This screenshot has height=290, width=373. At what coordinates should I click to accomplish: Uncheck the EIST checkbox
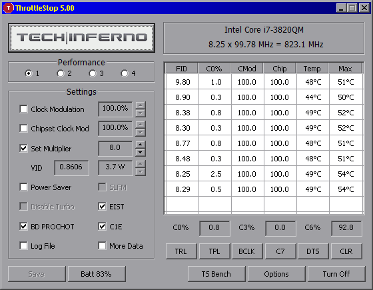point(102,207)
